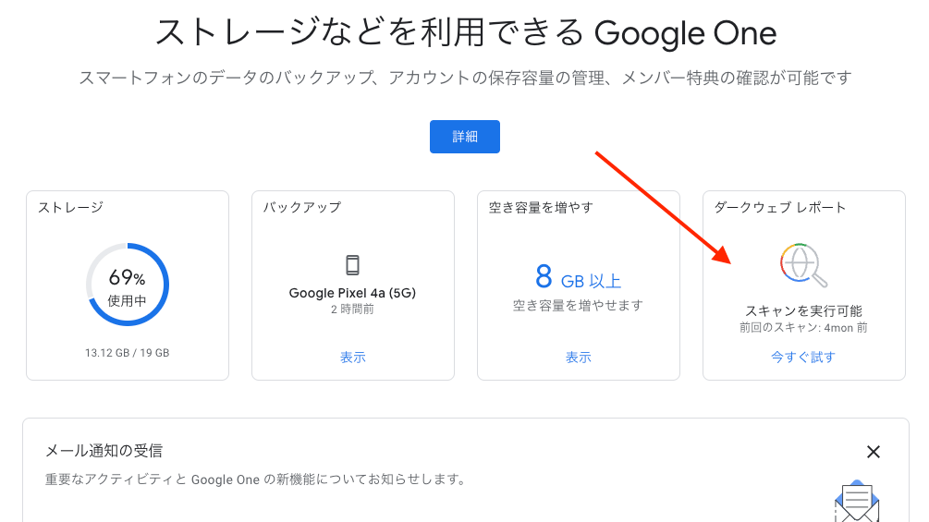Select the ストレージ card title
Screen dimensions: 929x522
point(70,207)
